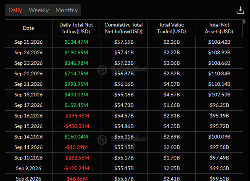Click the -$120.24M outflow value
250x181 pixels.
(x=76, y=168)
